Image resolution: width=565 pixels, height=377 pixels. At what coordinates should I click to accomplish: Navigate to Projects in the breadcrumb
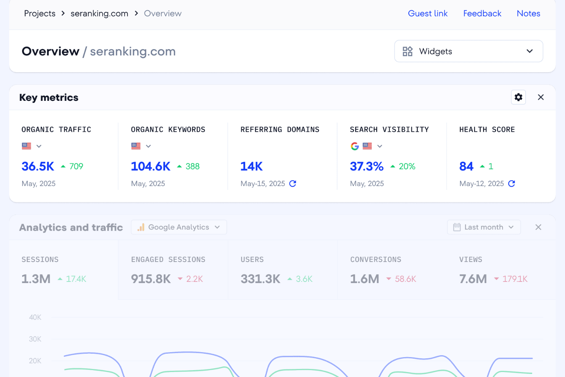[39, 13]
